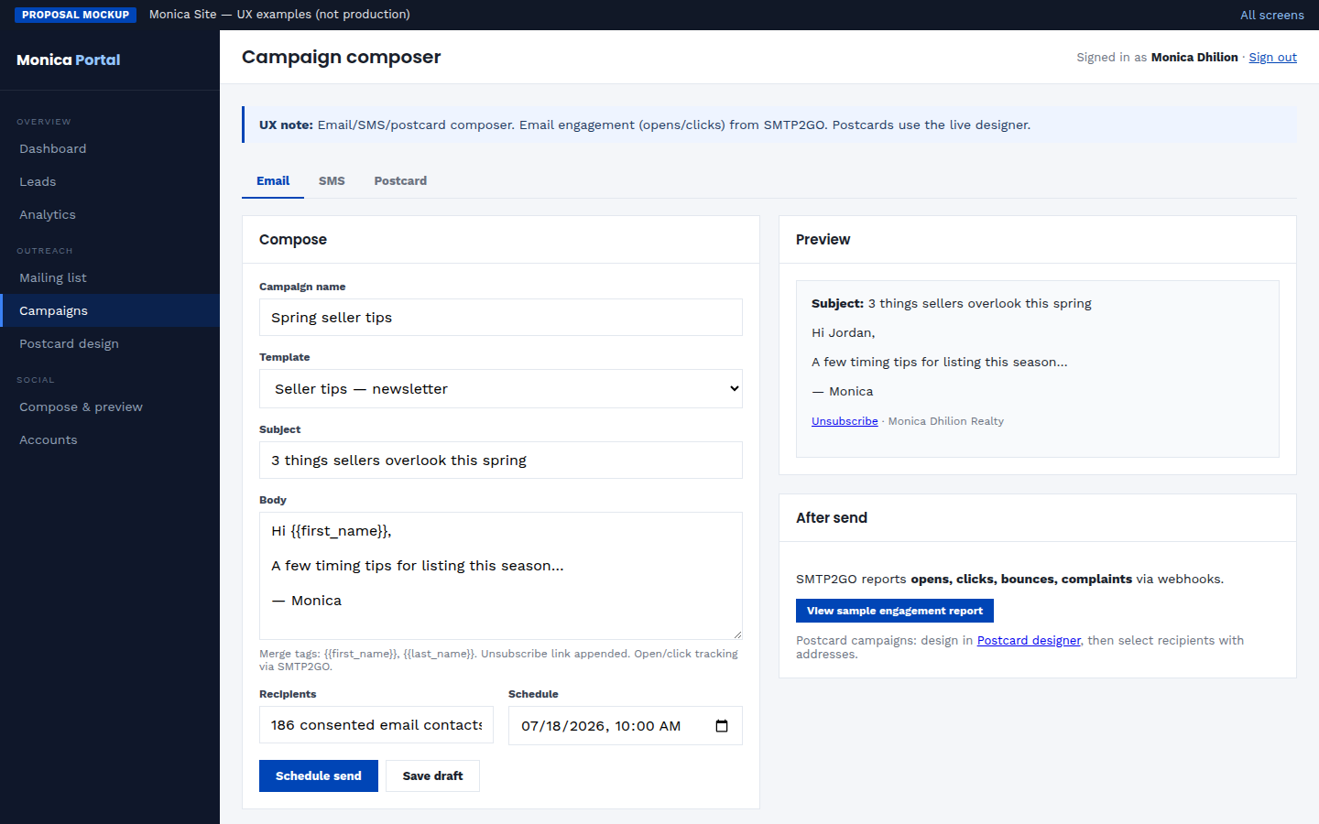Open Analytics in the sidebar
Image resolution: width=1319 pixels, height=824 pixels.
110,214
